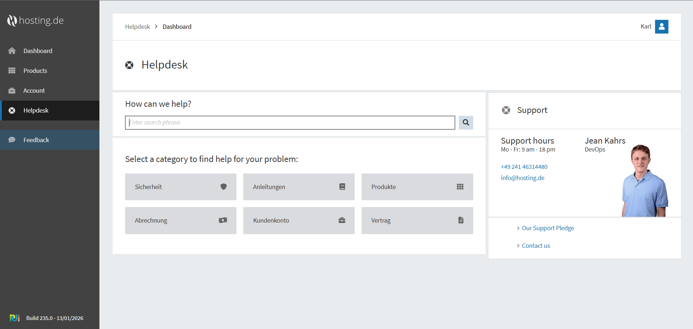This screenshot has width=693, height=329.
Task: Click the hosting.de logo
Action: point(35,21)
